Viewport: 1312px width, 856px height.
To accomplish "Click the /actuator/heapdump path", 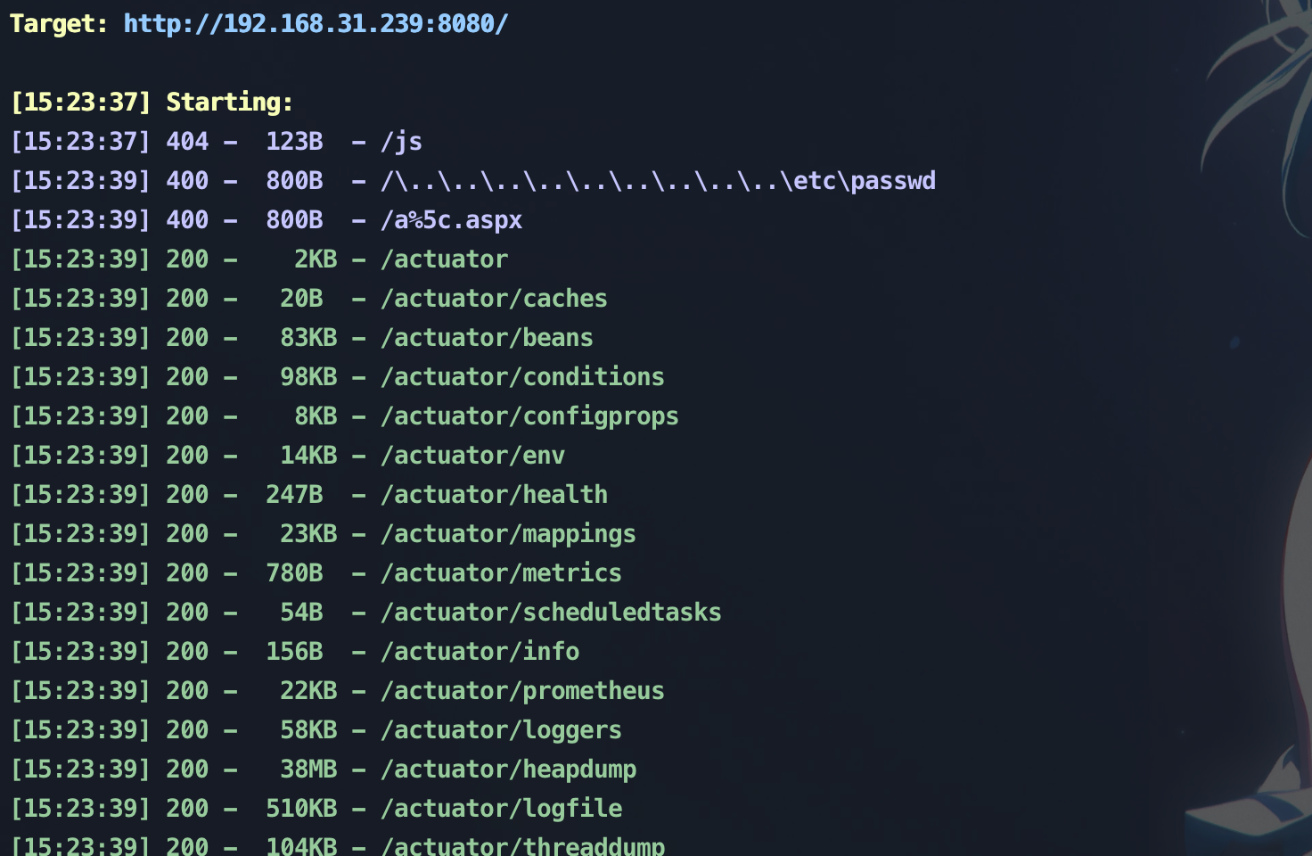I will 508,770.
